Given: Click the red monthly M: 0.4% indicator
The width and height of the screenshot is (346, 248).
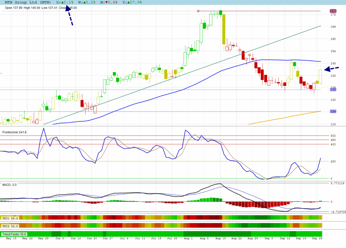Looking at the screenshot, I should click(109, 2).
